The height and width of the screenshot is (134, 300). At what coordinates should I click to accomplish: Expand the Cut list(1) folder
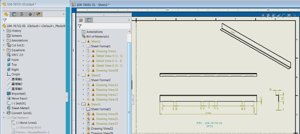click(x=4, y=45)
